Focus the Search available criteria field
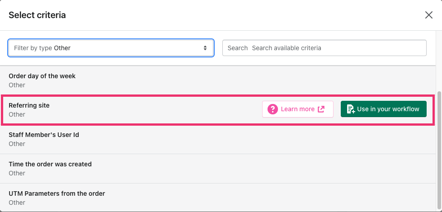Image resolution: width=442 pixels, height=212 pixels. click(324, 48)
